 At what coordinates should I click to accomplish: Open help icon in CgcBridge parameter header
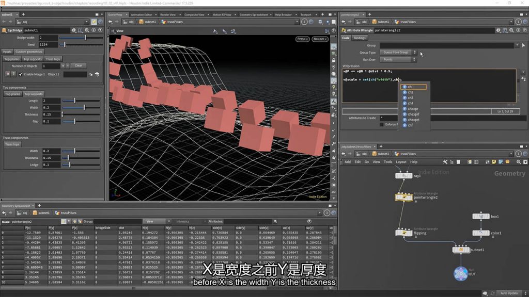coord(100,30)
